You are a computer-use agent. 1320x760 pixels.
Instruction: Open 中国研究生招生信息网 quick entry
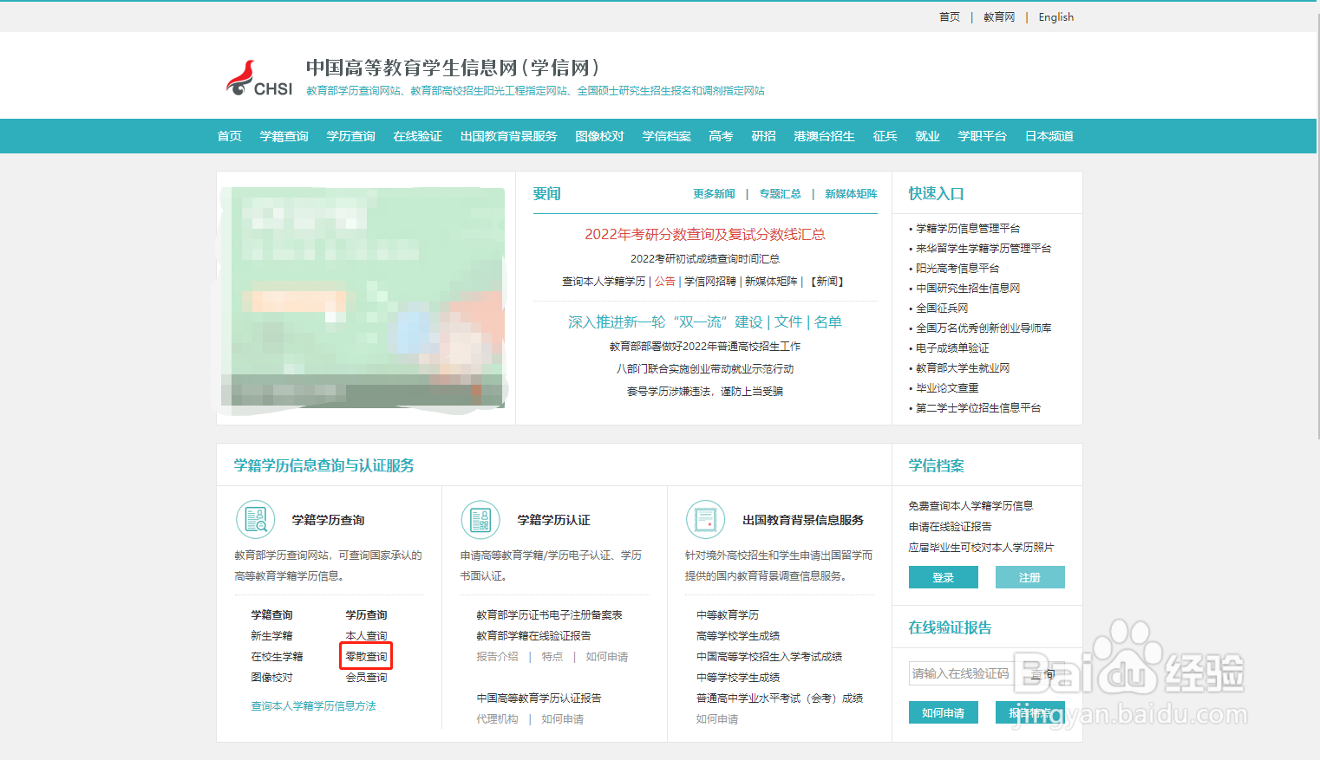pyautogui.click(x=968, y=289)
